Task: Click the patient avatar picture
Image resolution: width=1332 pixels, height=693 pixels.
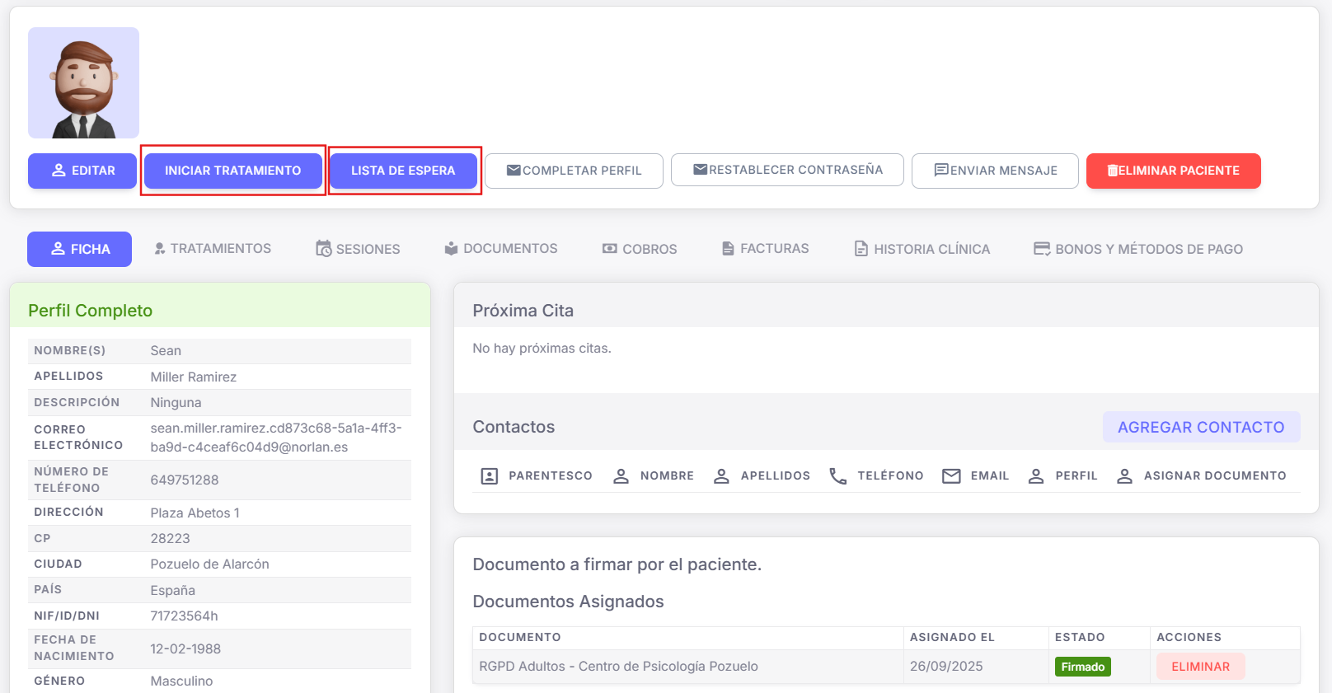Action: (x=83, y=82)
